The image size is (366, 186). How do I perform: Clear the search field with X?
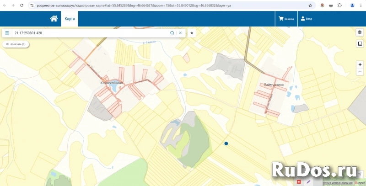point(180,33)
